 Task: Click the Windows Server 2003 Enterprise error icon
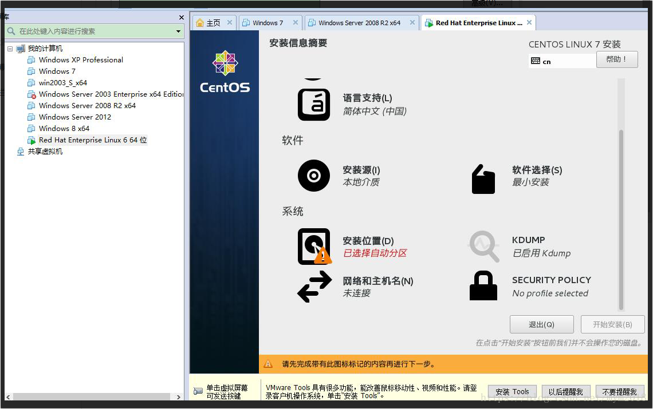point(32,94)
